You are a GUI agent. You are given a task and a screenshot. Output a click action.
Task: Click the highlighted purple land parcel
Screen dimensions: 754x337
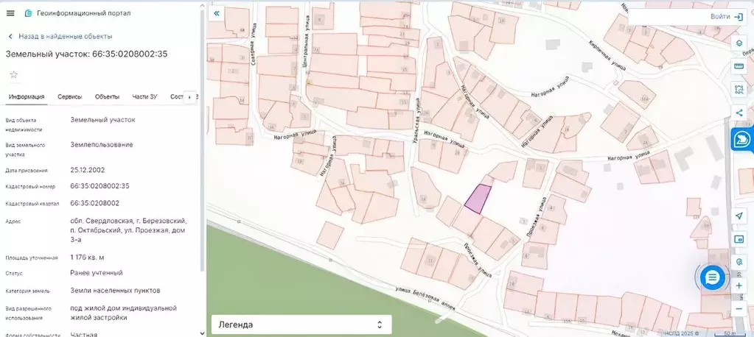478,199
